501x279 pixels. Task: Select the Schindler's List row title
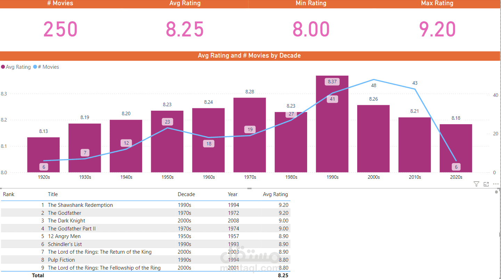tap(65, 244)
